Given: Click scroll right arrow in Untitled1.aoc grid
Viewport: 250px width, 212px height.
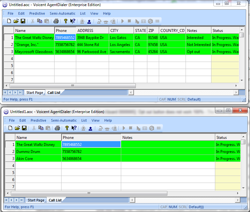Looking at the screenshot, I should coord(238,193).
